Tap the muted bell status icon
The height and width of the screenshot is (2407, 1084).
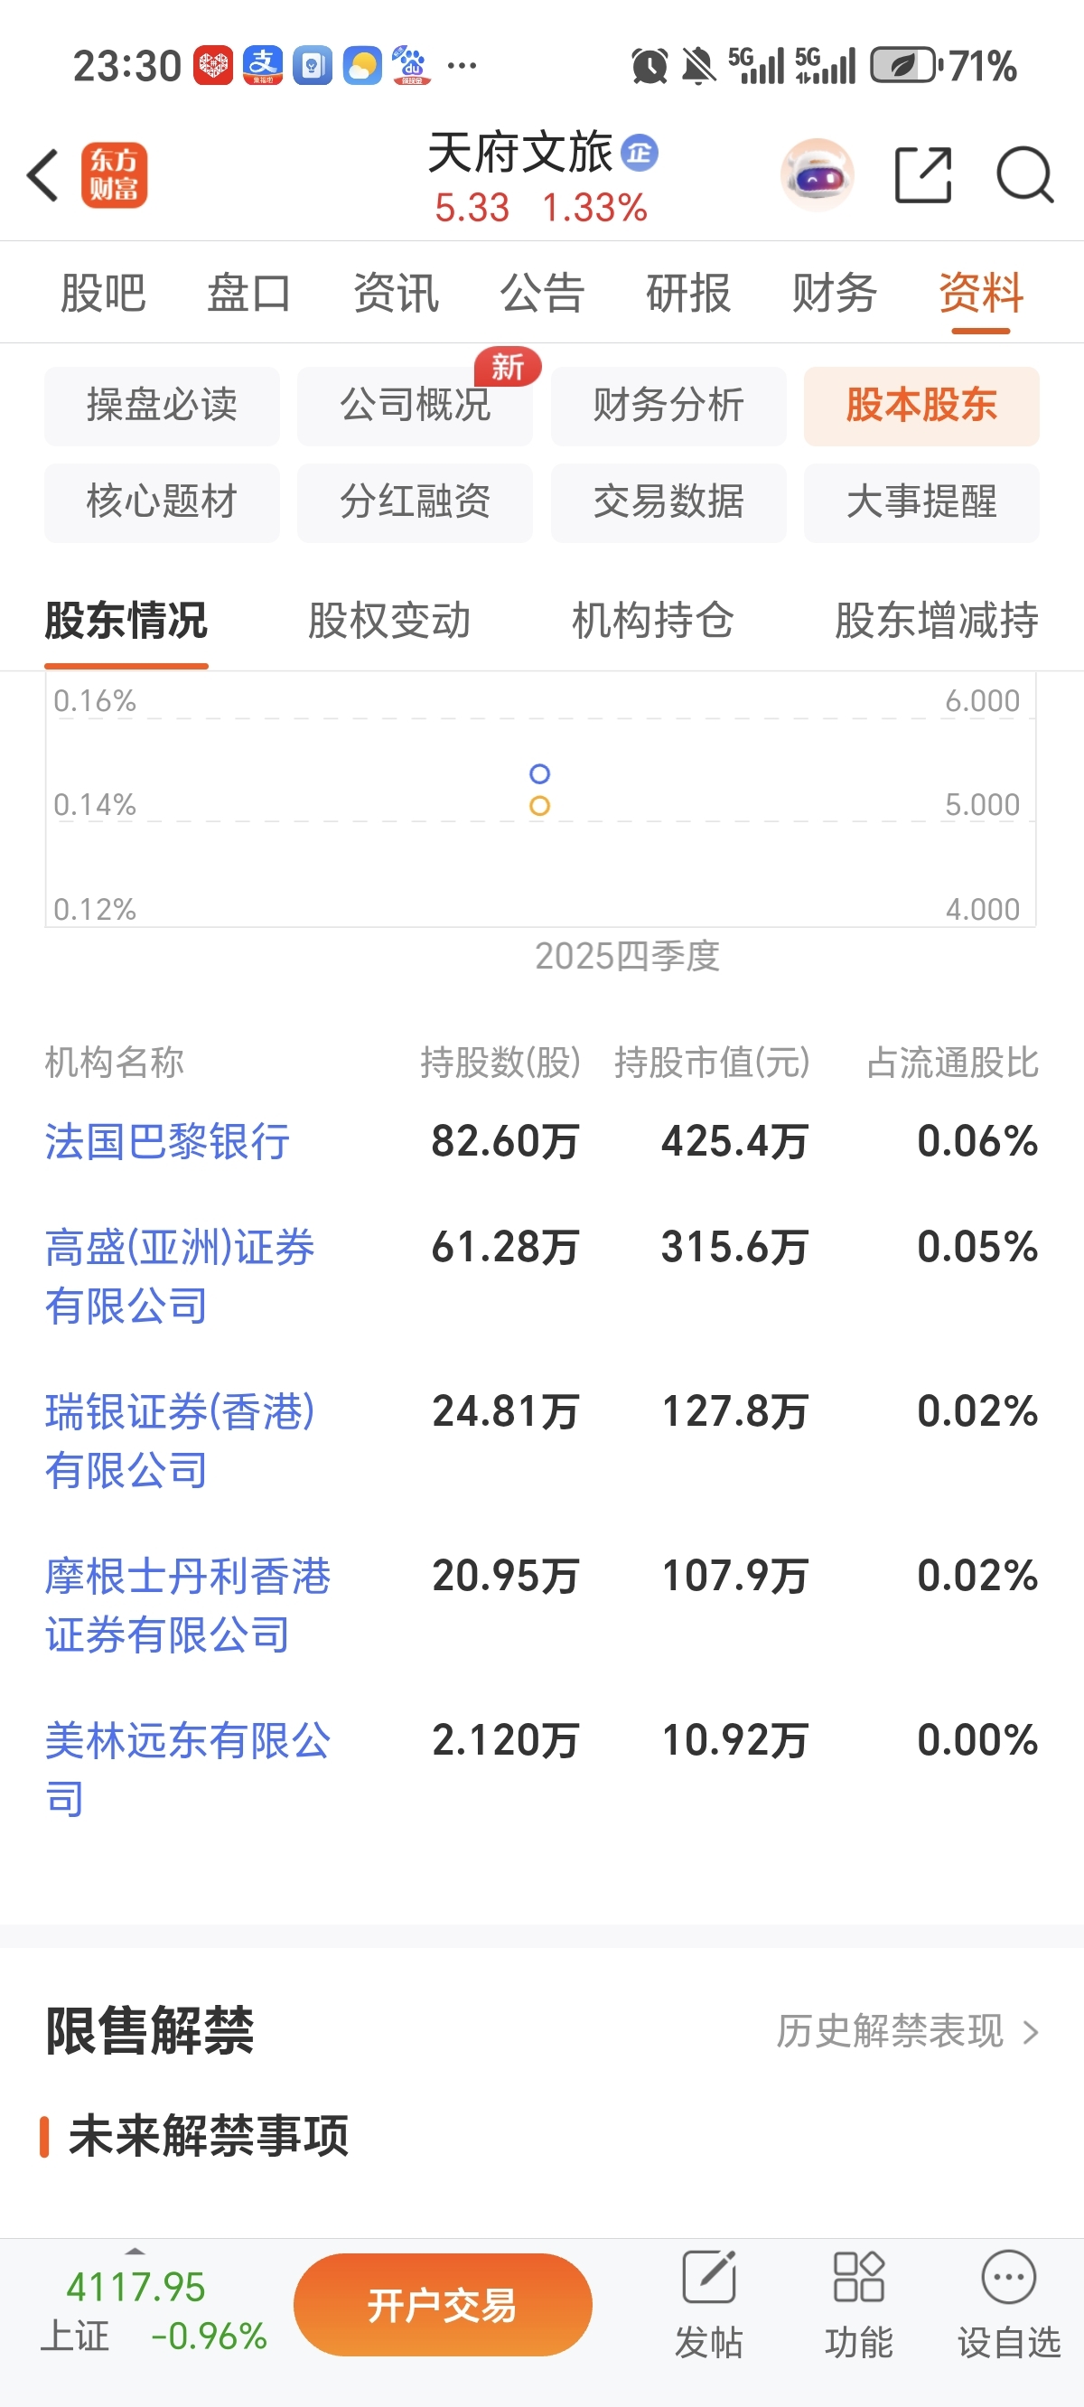[698, 66]
